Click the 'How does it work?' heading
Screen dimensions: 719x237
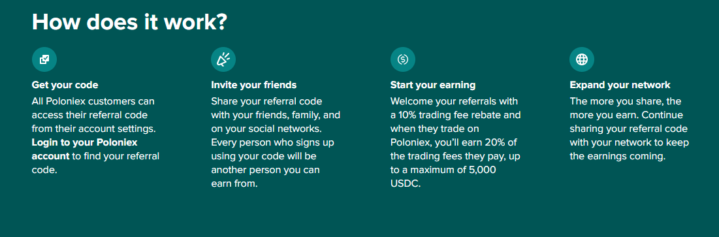(x=130, y=22)
